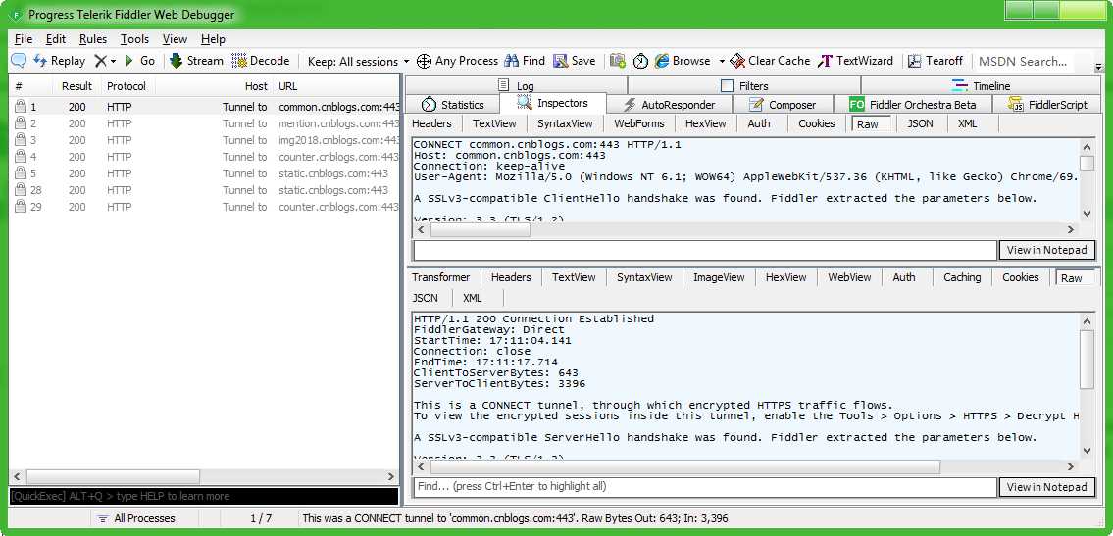The image size is (1113, 536).
Task: Select the Caching response tab
Action: (x=962, y=277)
